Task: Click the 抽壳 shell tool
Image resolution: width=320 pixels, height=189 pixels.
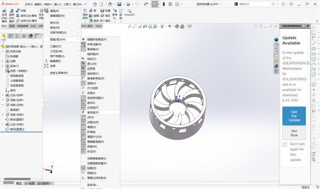Action: pos(94,21)
